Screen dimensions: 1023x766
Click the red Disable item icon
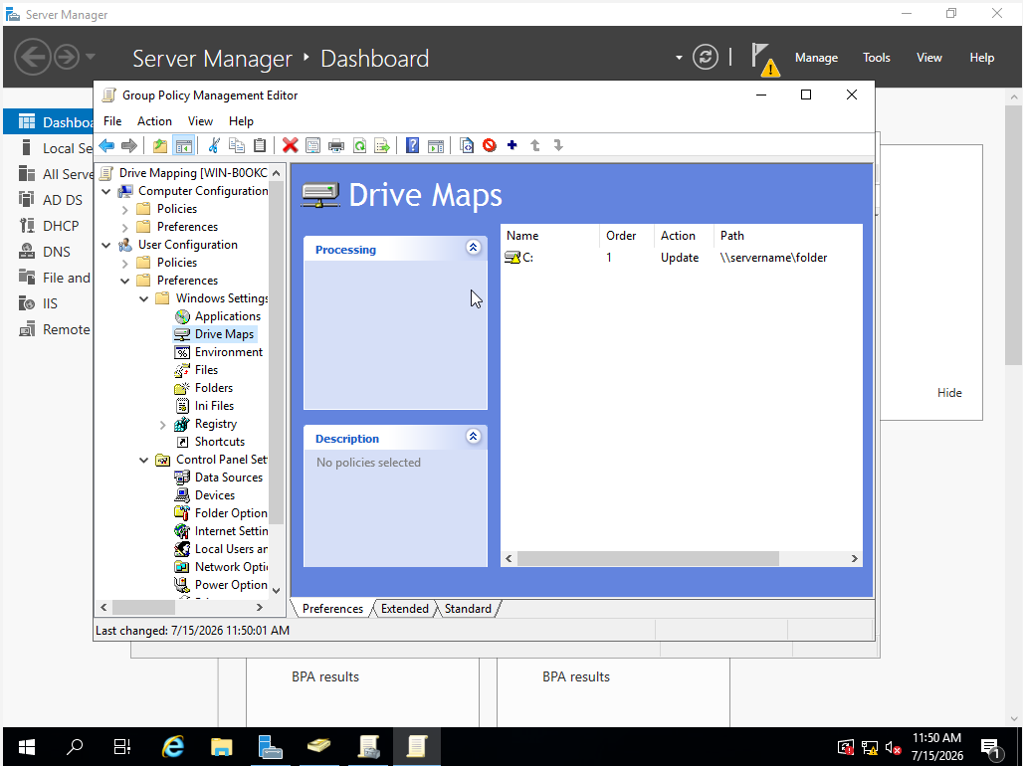click(x=490, y=145)
